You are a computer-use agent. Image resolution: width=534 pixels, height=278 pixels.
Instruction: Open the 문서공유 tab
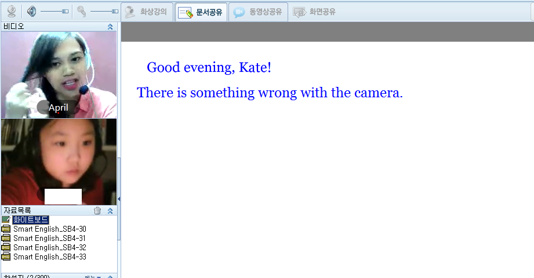point(201,12)
